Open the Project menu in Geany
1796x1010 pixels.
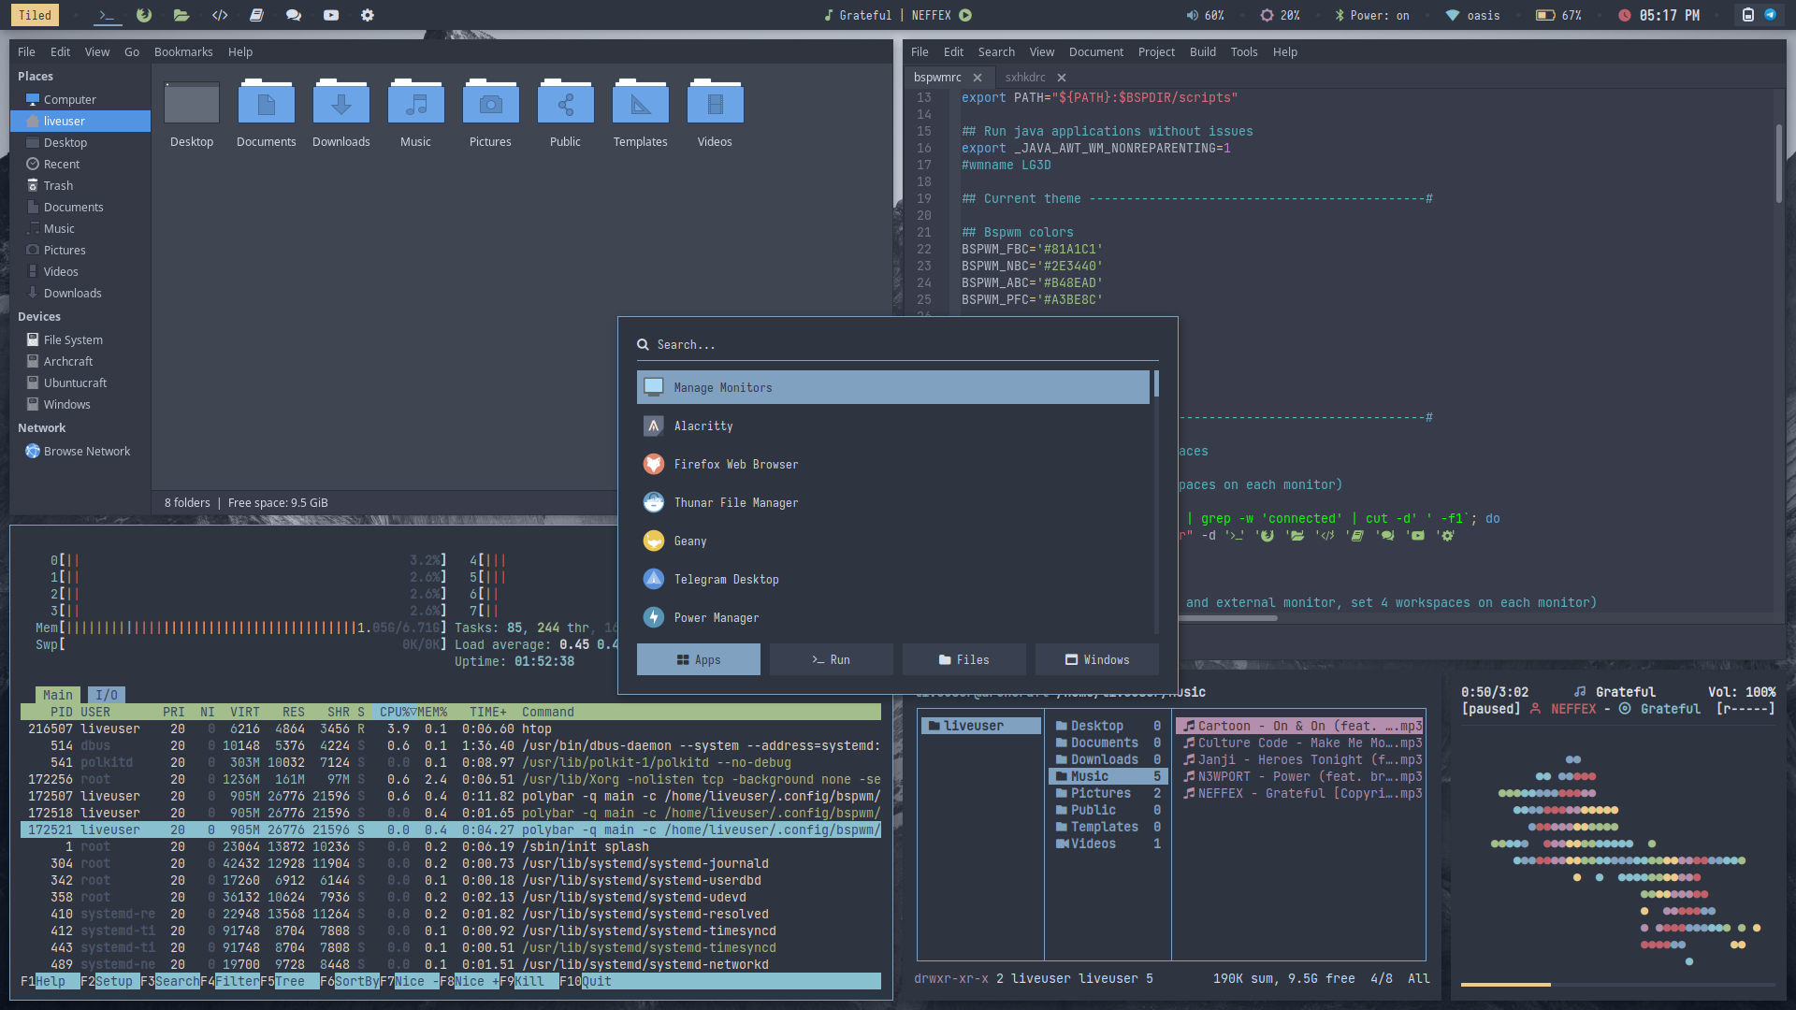1156,52
